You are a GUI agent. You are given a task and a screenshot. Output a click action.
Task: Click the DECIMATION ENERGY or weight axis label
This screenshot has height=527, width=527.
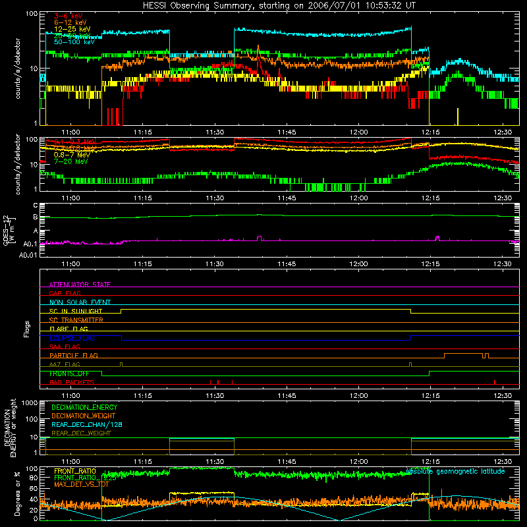point(10,428)
